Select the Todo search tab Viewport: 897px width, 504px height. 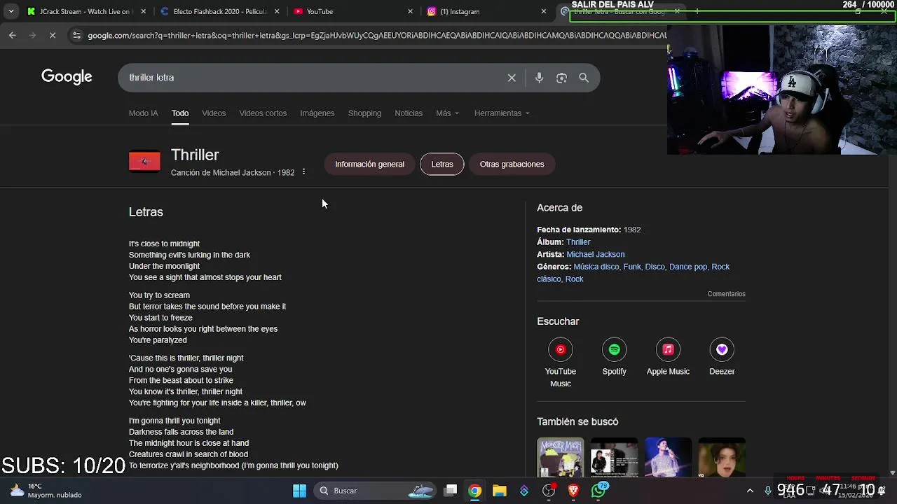point(180,113)
